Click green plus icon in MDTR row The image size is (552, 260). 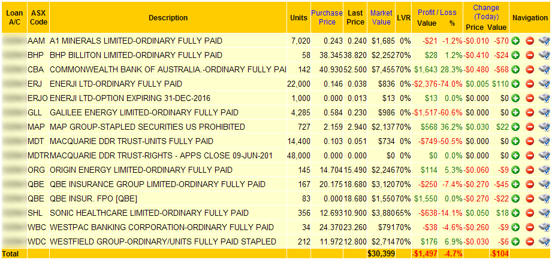click(x=516, y=155)
